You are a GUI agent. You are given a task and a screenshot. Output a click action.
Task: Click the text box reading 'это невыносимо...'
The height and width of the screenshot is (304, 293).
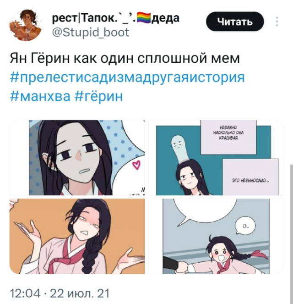pos(251,177)
